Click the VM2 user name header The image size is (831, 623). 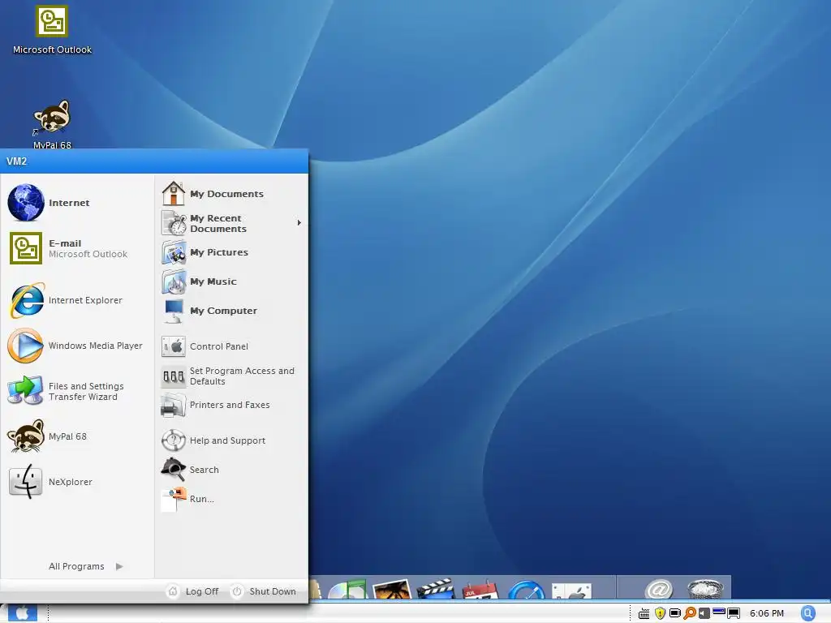click(x=16, y=161)
